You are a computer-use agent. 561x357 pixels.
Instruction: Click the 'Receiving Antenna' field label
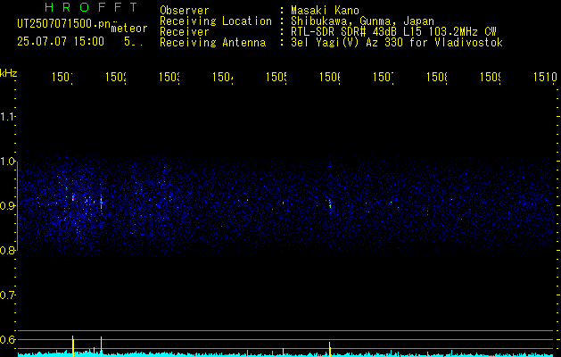point(212,43)
